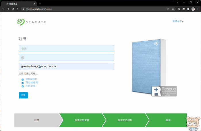This screenshot has width=201, height=131.
Task: Open the 可選優惠 optional offers link
Action: pyautogui.click(x=30, y=86)
